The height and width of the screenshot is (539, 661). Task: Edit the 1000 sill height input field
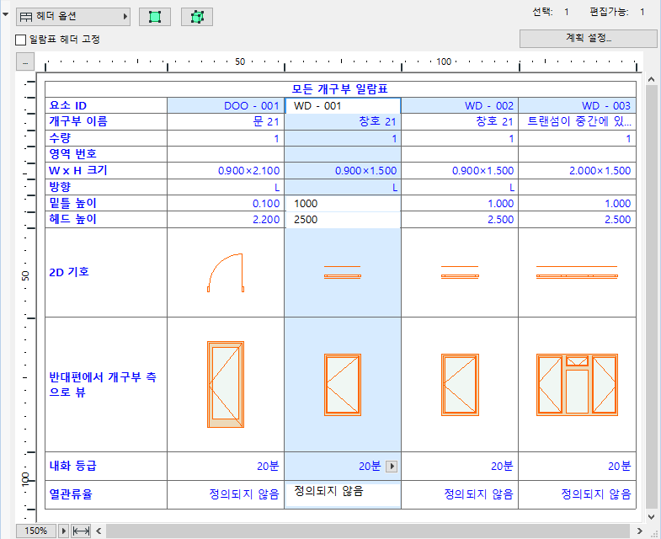(x=343, y=204)
